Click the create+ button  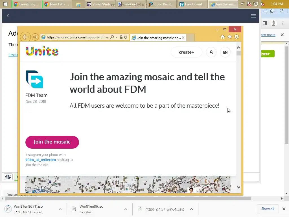click(x=187, y=52)
